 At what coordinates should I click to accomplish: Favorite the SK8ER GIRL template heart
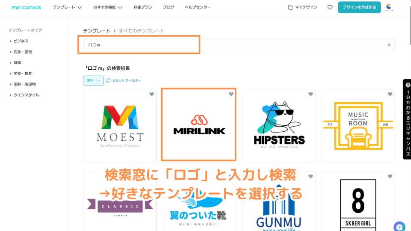pyautogui.click(x=390, y=177)
